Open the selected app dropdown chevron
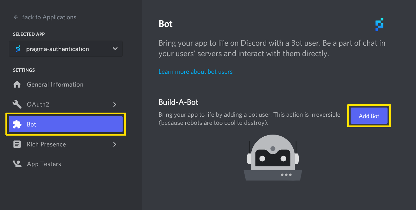The width and height of the screenshot is (416, 210). click(x=115, y=49)
